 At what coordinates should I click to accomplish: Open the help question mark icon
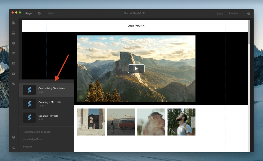(14, 137)
